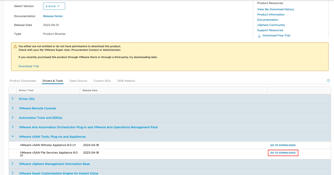334x175 pixels.
Task: Select the OEM Addons tab
Action: point(126,81)
